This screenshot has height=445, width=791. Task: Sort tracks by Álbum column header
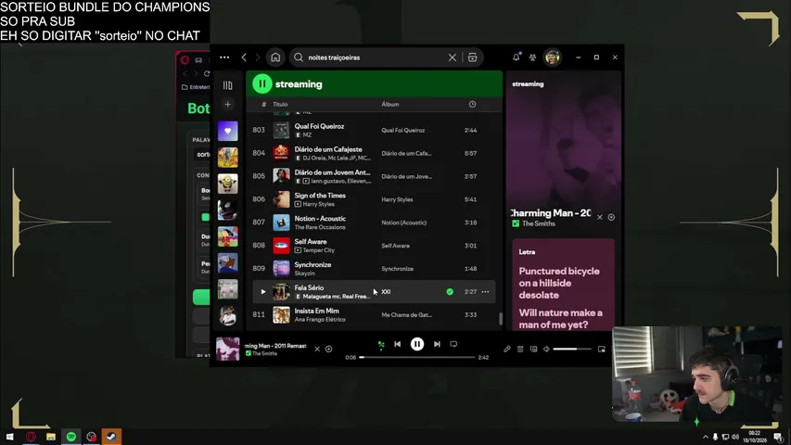click(390, 105)
